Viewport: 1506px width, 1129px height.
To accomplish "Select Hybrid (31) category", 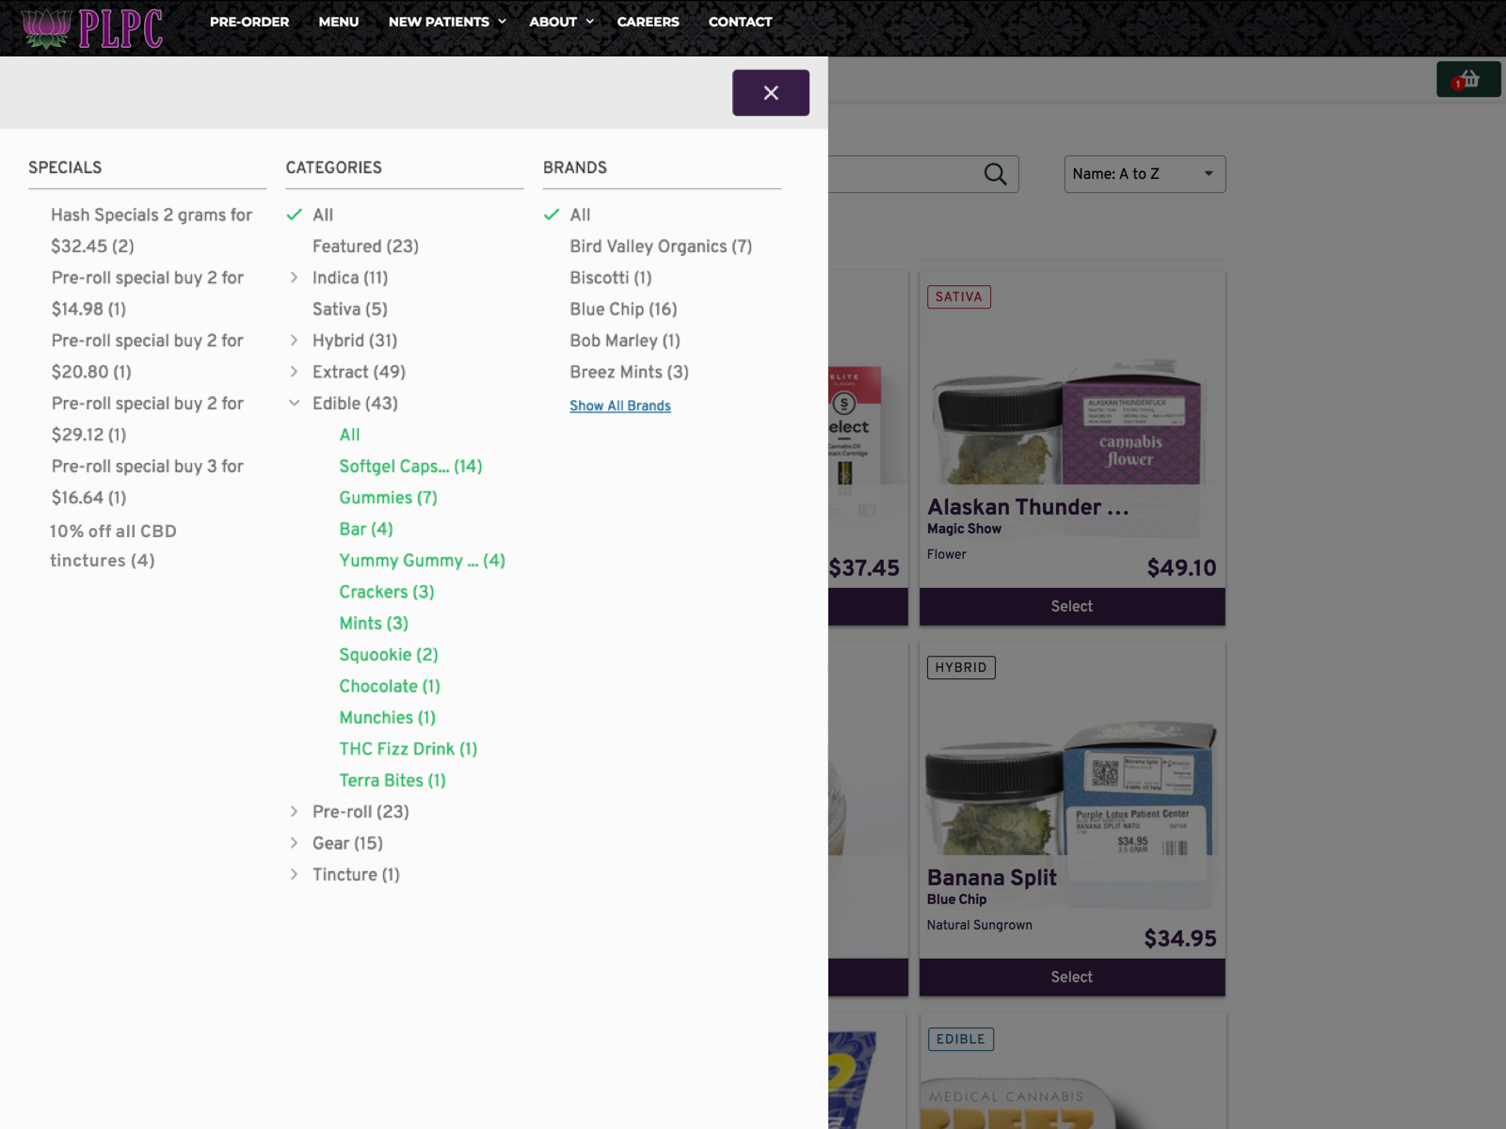I will pyautogui.click(x=355, y=341).
